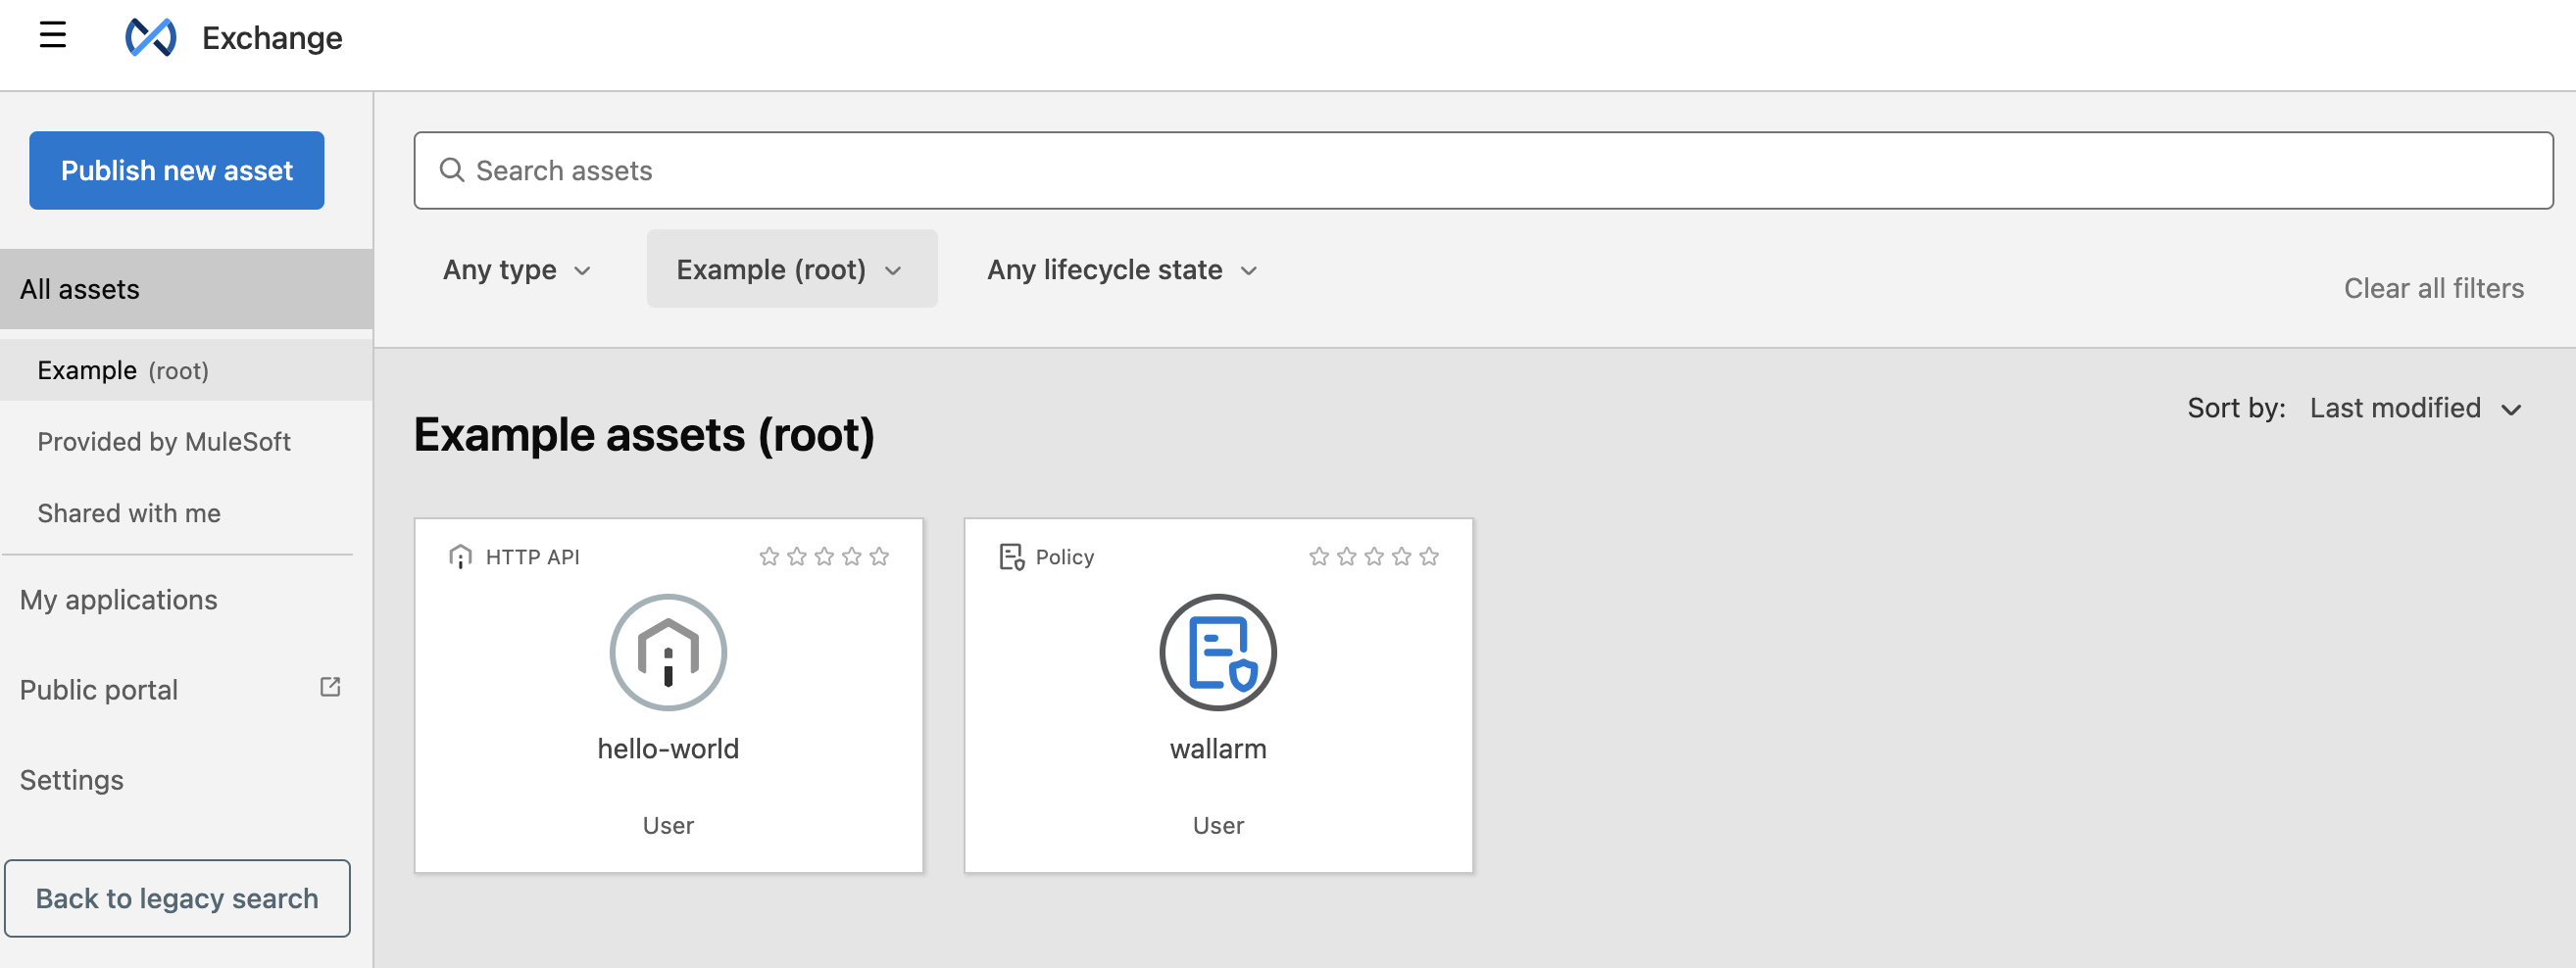This screenshot has width=2576, height=968.
Task: Click inside the Search assets field
Action: [1000, 170]
